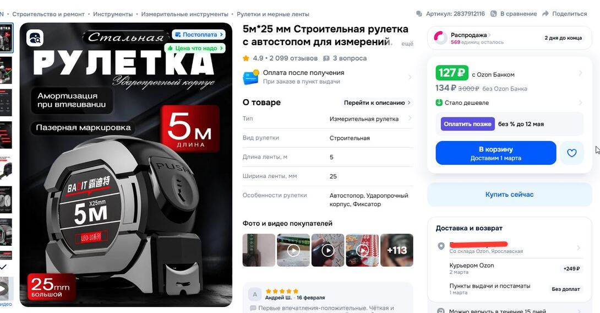Open the +113 customer photos thumbnail

[x=397, y=250]
